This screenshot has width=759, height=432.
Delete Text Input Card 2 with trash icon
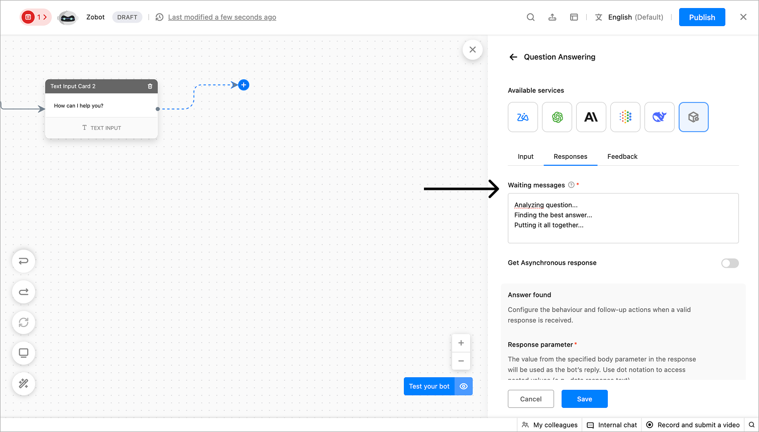tap(150, 86)
